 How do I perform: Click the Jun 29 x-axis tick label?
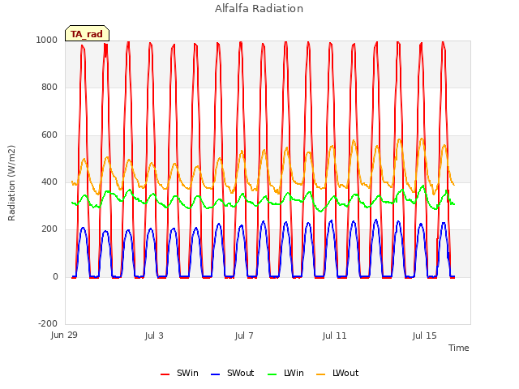click(64, 335)
